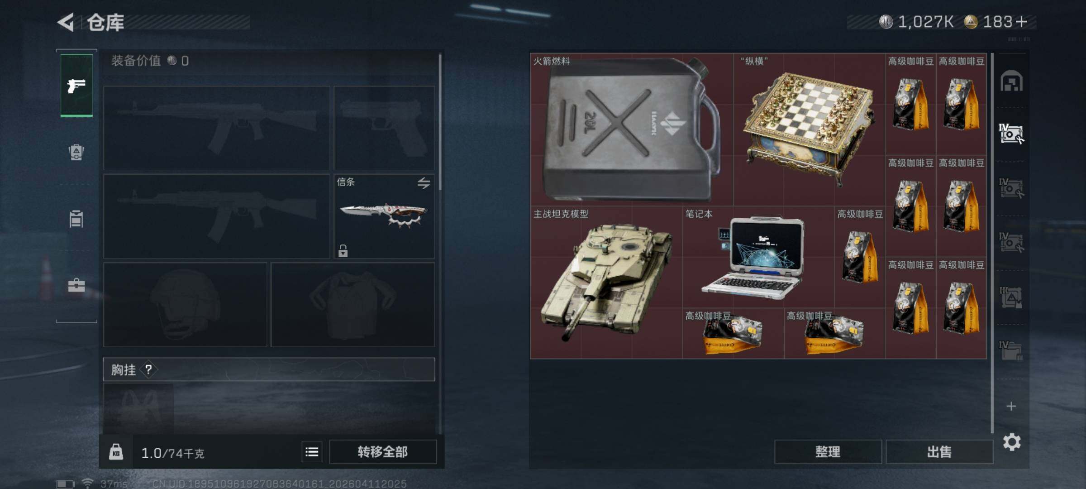
Task: Click the 出售 sell button
Action: coord(939,452)
